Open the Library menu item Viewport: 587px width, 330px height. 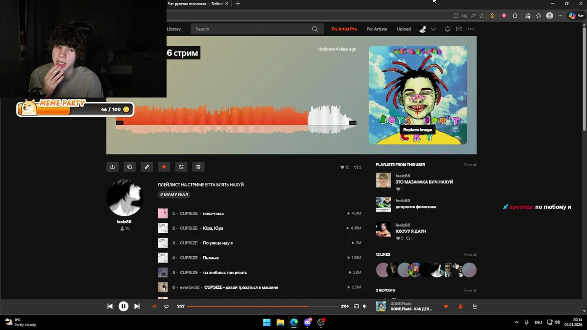pyautogui.click(x=173, y=29)
